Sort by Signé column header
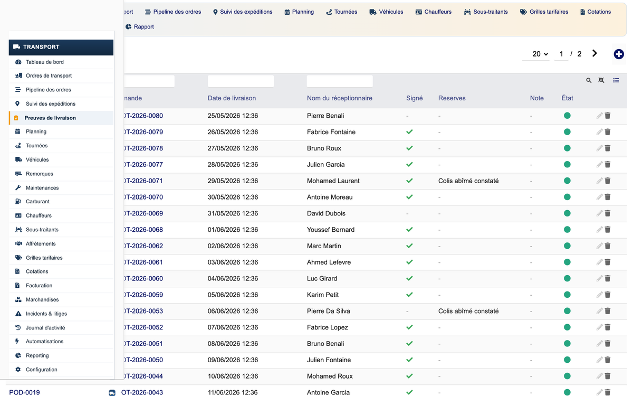Viewport: 633px width, 396px height. click(415, 98)
